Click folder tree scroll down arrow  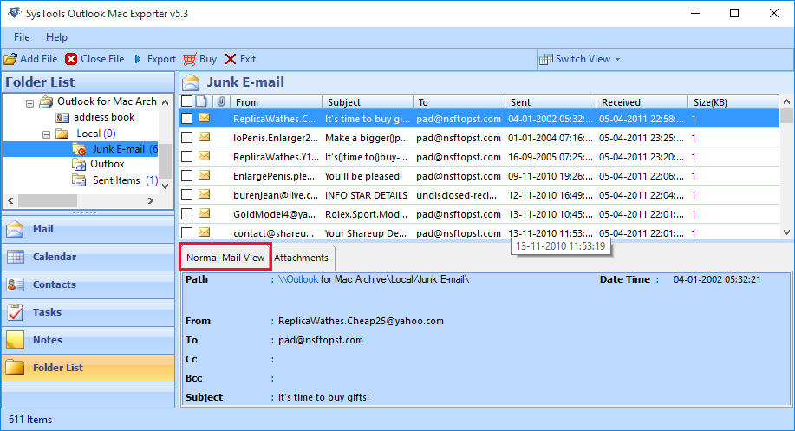tap(166, 186)
